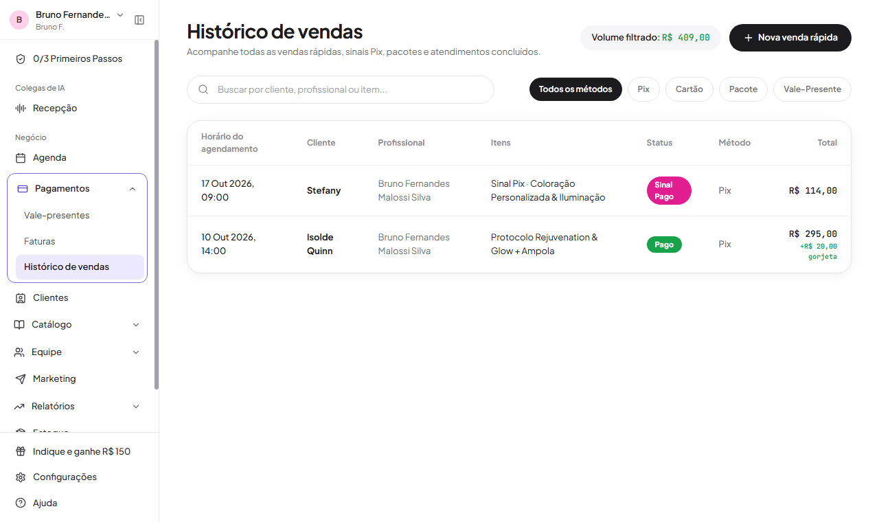Click the search field for cliente or profissional
879x522 pixels.
(341, 89)
